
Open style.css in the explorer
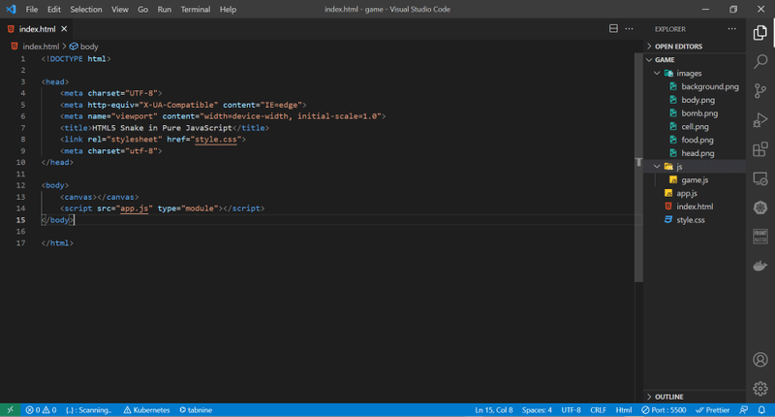click(690, 220)
